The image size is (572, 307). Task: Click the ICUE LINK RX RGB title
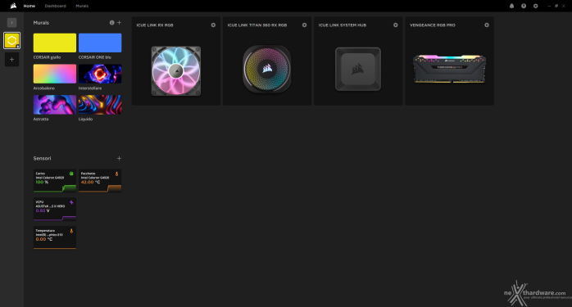(155, 25)
